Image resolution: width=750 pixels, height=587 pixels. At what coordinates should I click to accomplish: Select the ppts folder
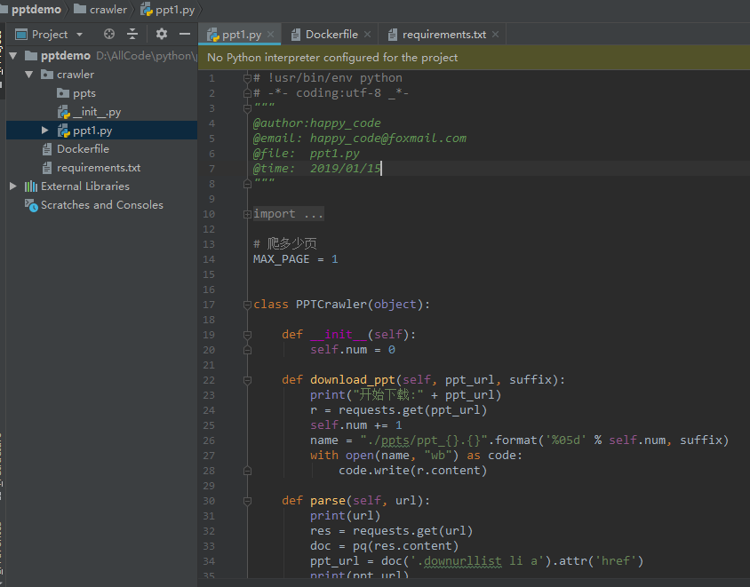(x=84, y=93)
